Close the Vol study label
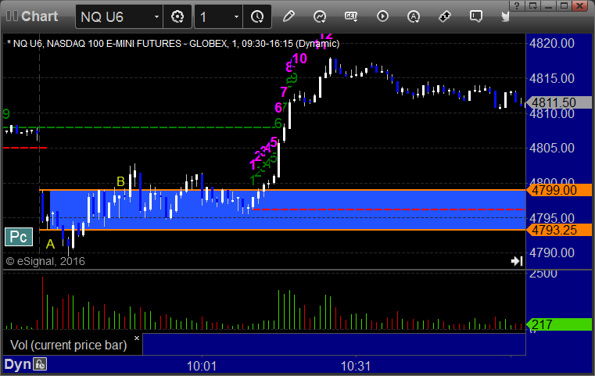 [137, 338]
